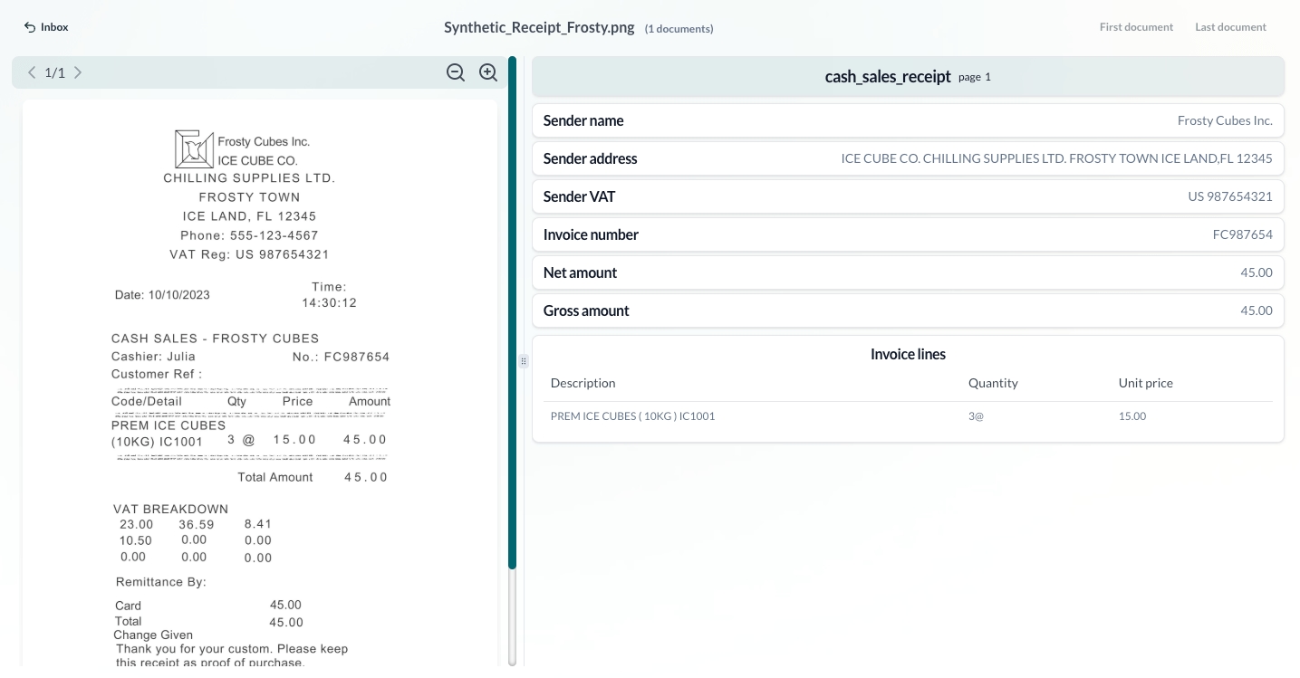Click the Inbox back arrow icon
1300x678 pixels.
click(30, 27)
